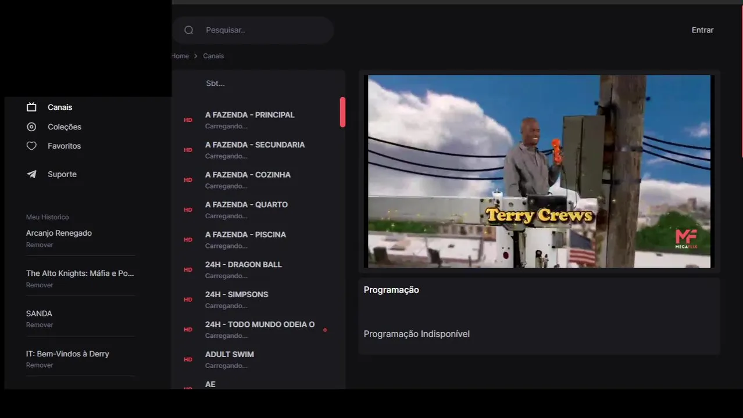This screenshot has height=418, width=743.
Task: Open Suporte in the sidebar
Action: point(62,174)
